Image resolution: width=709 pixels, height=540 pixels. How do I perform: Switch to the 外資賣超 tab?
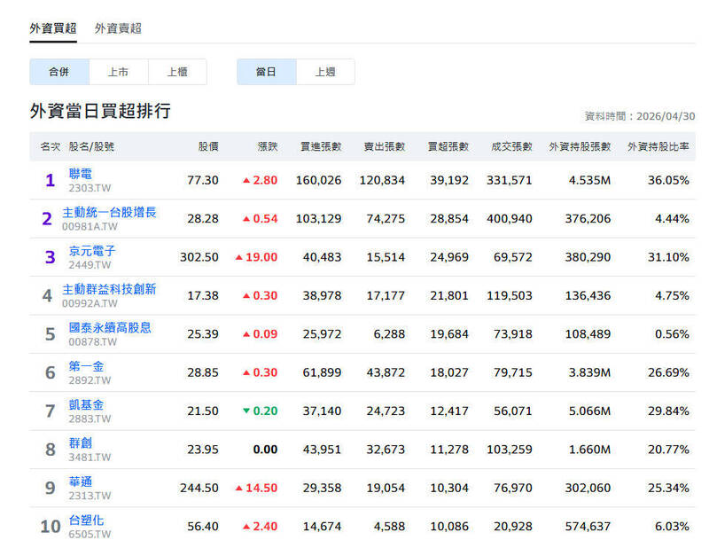pyautogui.click(x=118, y=28)
